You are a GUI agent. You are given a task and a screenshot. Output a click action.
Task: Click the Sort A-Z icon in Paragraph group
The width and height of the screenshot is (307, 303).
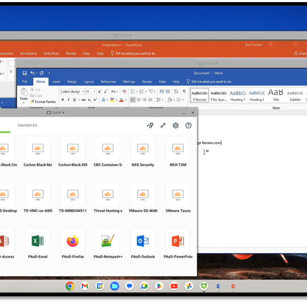[176, 91]
